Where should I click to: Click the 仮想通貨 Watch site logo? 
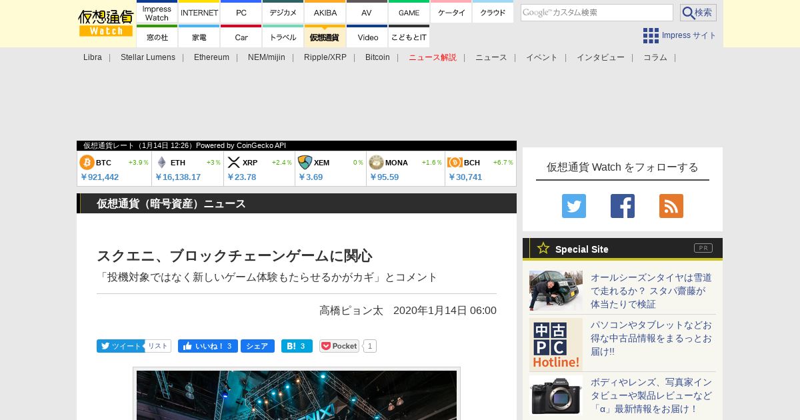106,23
